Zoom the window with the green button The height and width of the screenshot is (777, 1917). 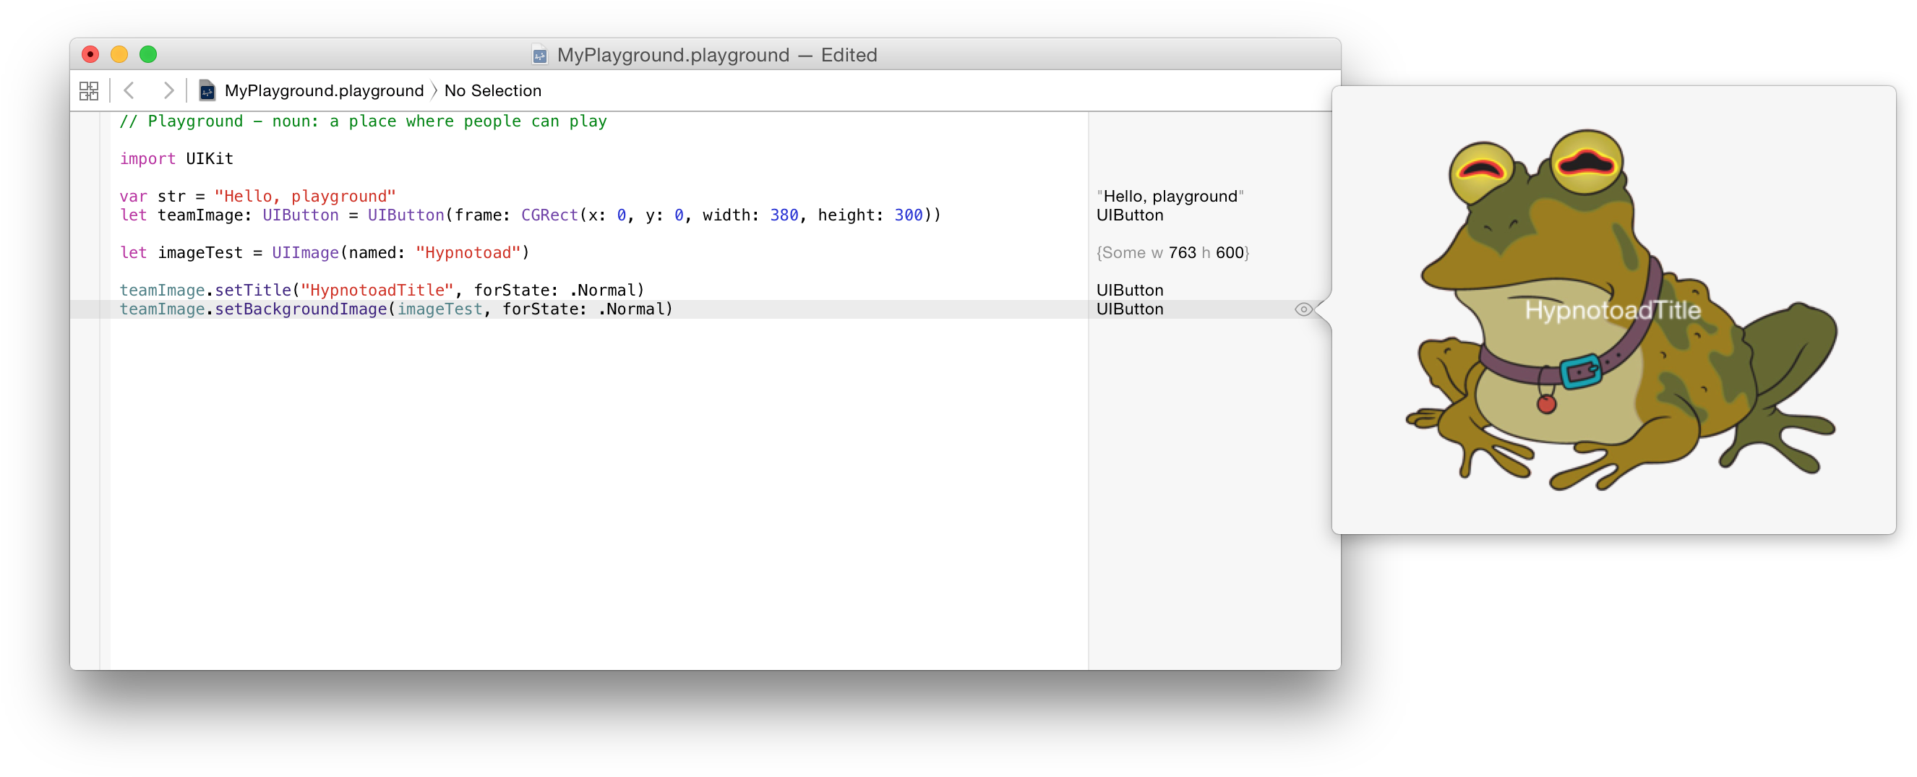(148, 54)
